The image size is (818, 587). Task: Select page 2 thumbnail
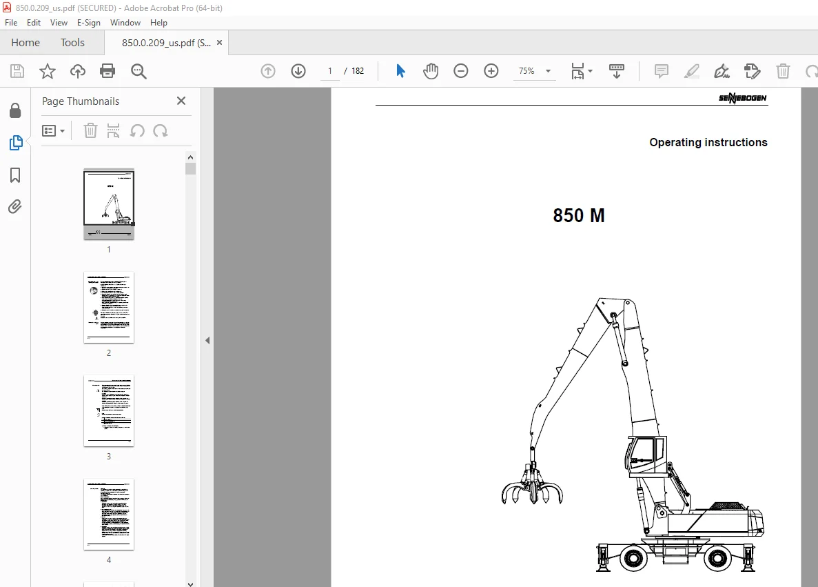[x=108, y=308]
